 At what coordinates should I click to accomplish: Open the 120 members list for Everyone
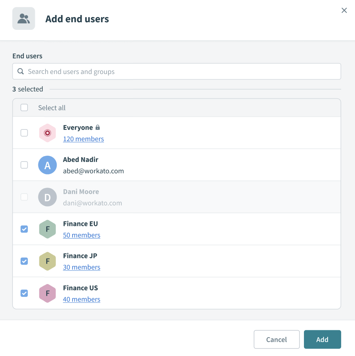click(x=83, y=139)
